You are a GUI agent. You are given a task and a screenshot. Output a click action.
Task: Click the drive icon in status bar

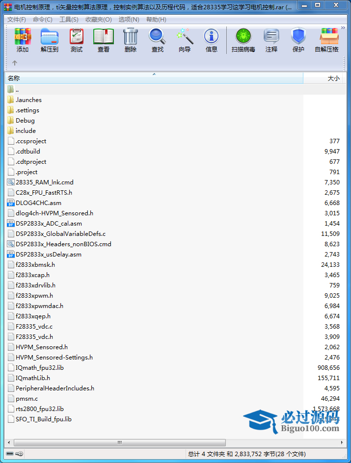click(x=10, y=454)
